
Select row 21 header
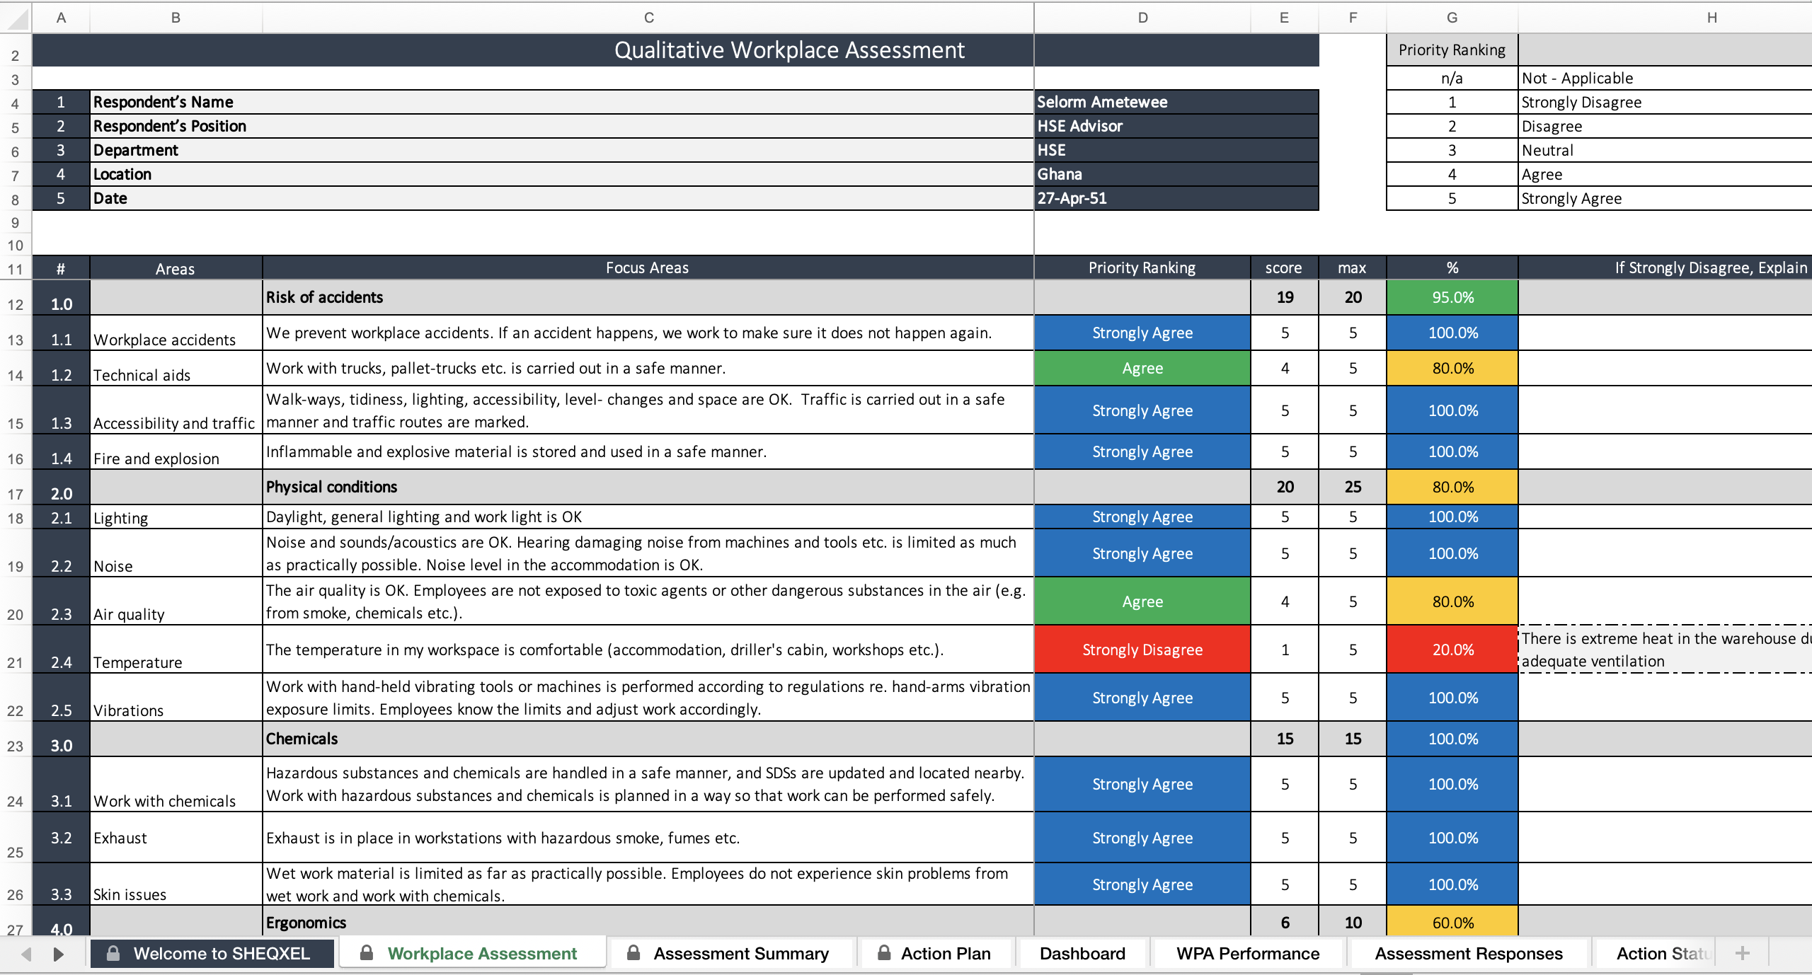click(16, 650)
